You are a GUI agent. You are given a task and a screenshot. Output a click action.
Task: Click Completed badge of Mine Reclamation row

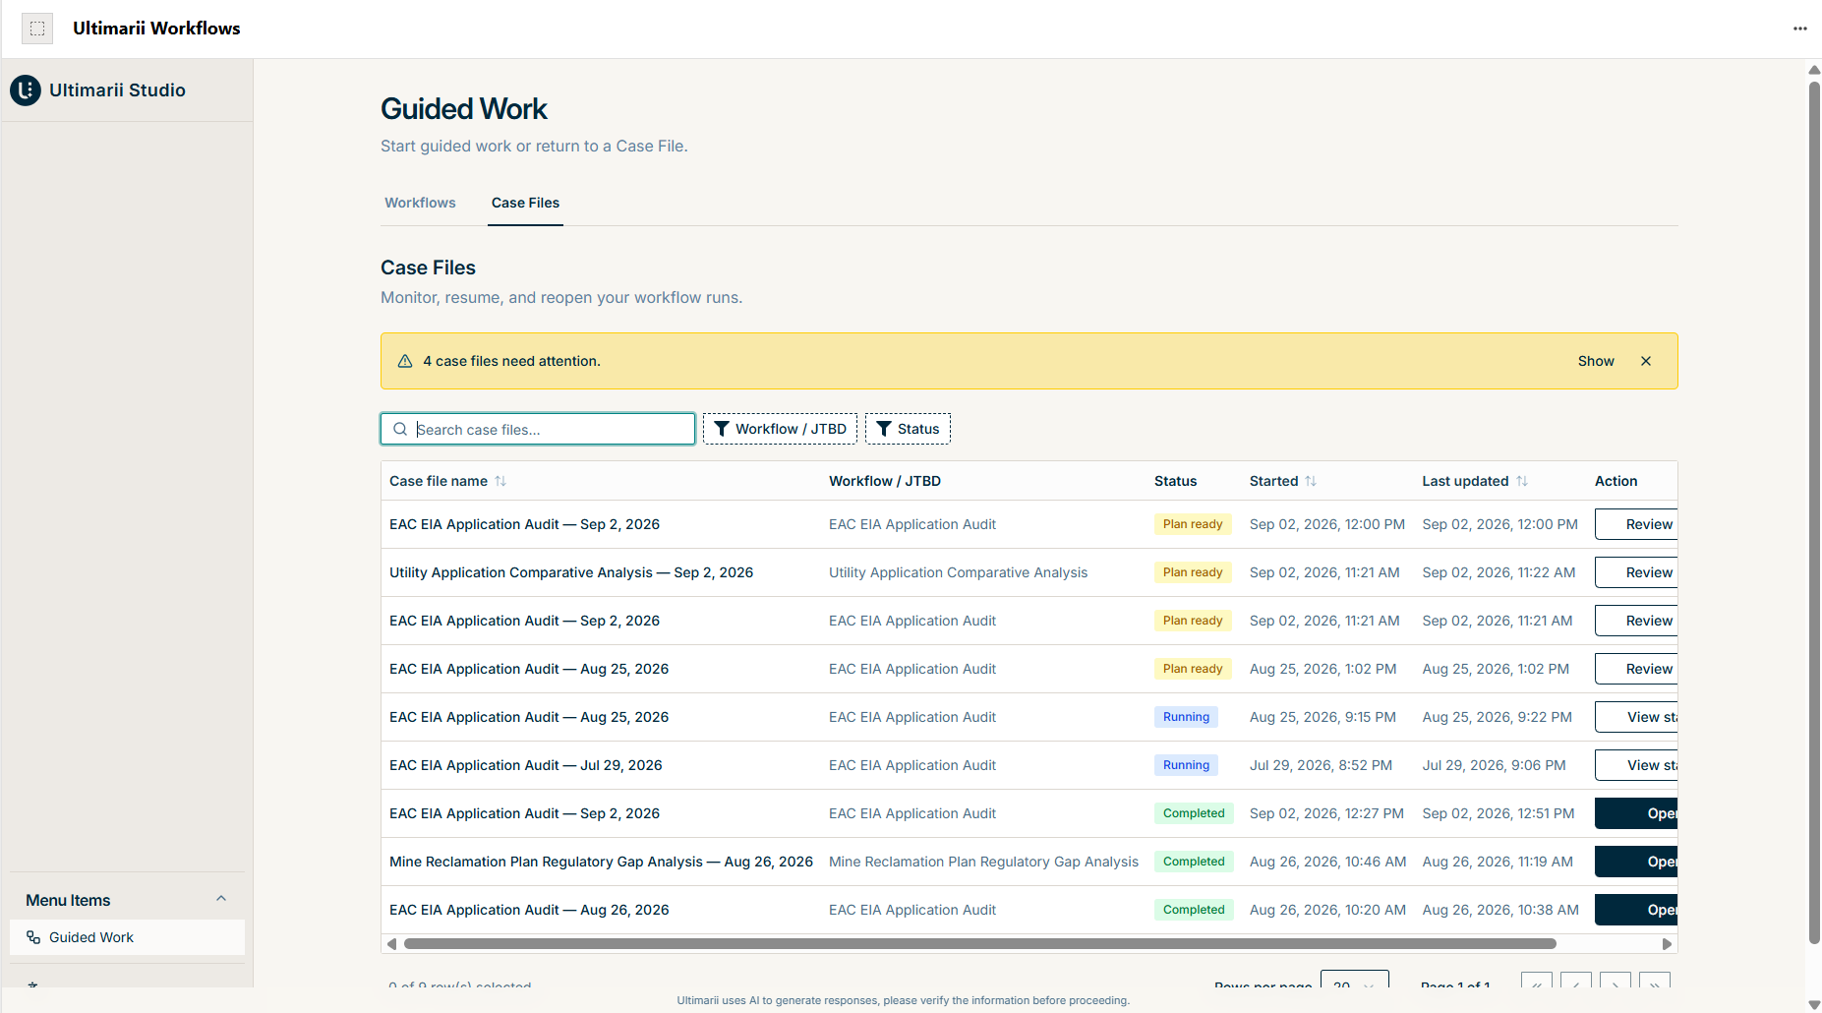(x=1194, y=862)
